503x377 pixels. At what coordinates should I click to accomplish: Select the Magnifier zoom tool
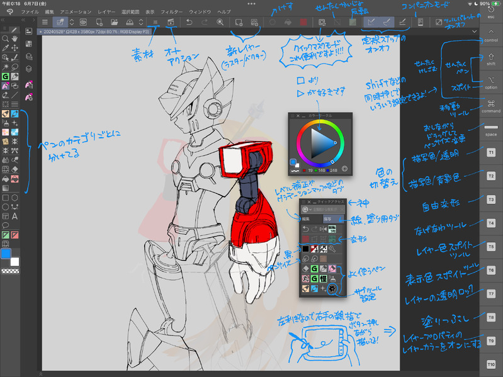[6, 39]
